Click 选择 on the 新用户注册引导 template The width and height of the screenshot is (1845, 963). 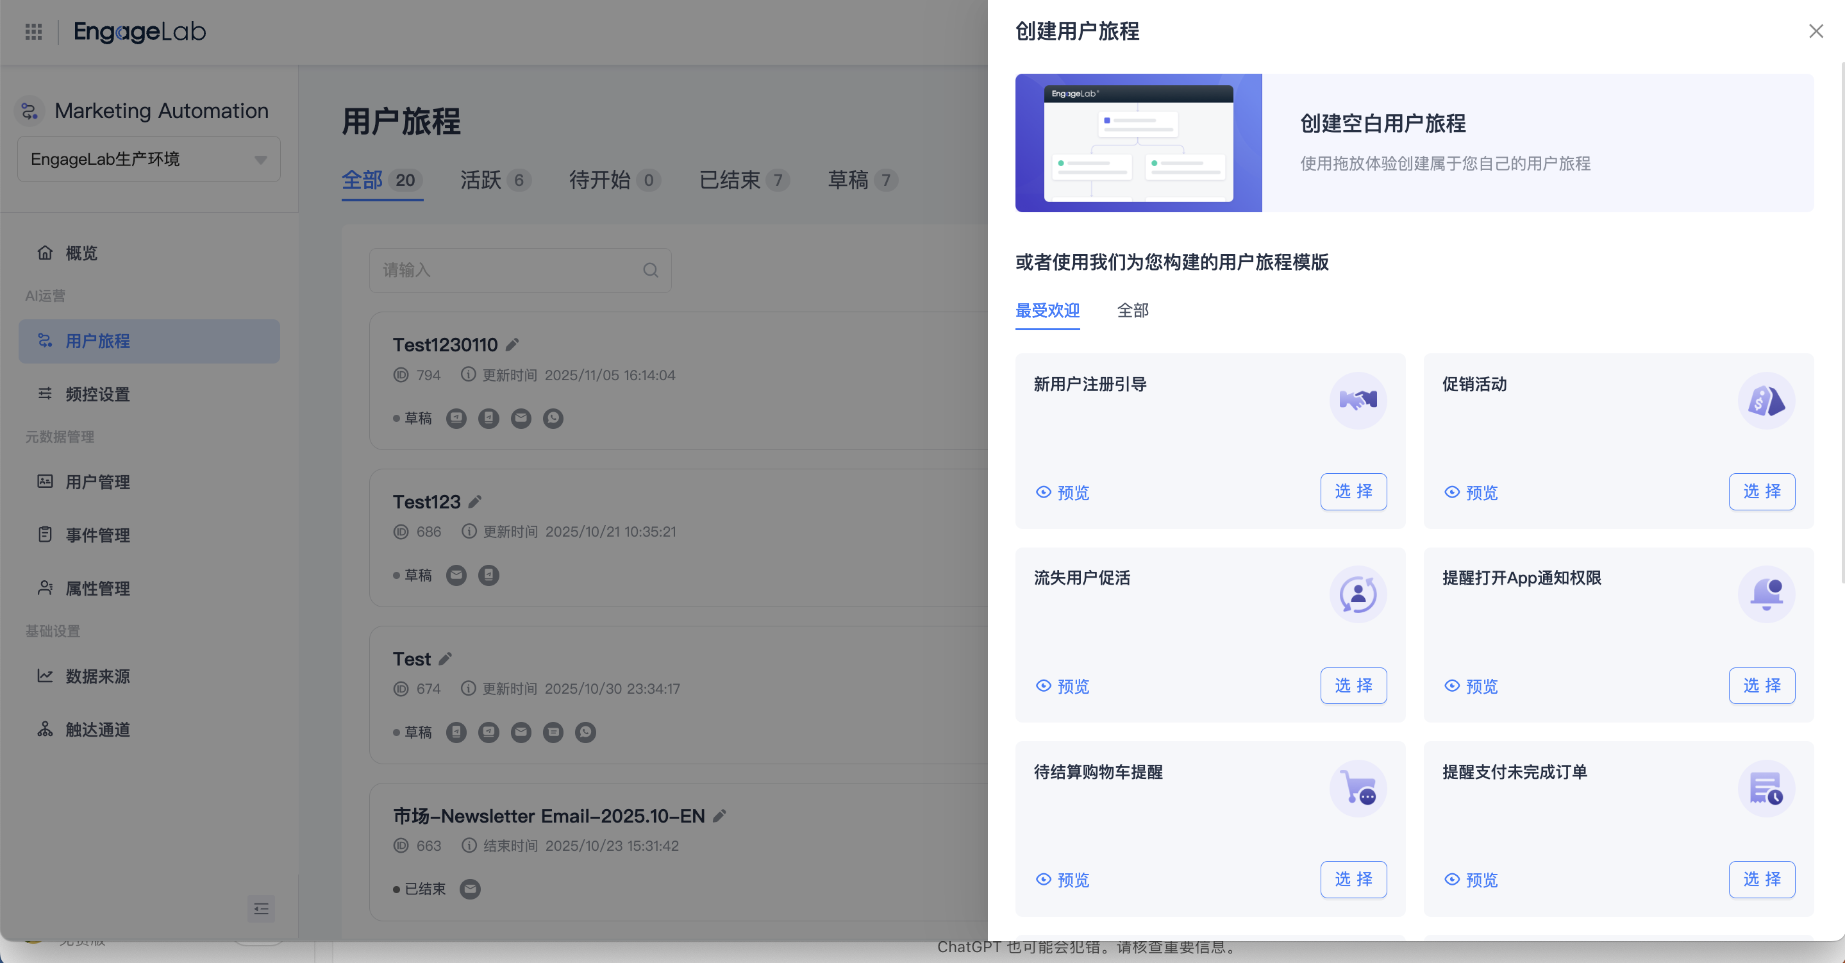(x=1353, y=492)
